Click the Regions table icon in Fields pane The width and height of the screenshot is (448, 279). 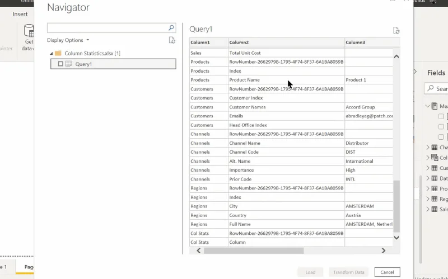pos(435,199)
